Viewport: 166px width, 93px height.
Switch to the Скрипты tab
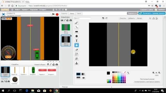coord(64,13)
